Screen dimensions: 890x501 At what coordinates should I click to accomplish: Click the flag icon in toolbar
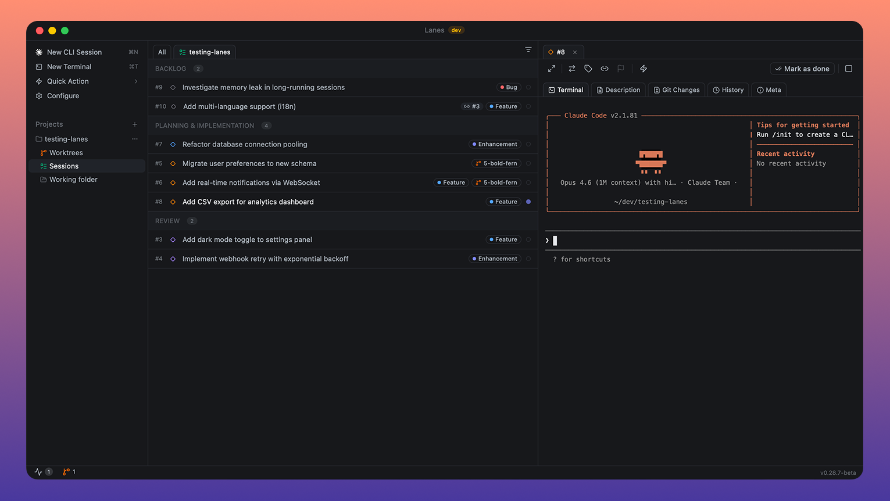pos(621,69)
